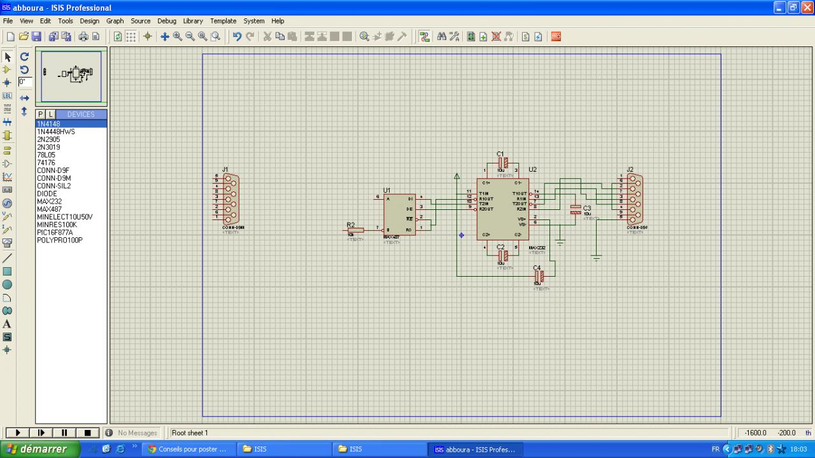Click the ARES netlist transfer icon
The width and height of the screenshot is (815, 458).
[556, 37]
